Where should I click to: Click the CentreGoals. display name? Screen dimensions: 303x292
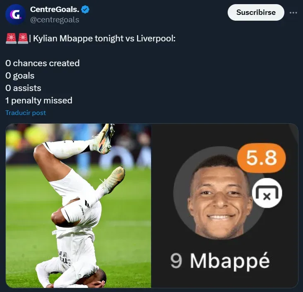point(55,9)
